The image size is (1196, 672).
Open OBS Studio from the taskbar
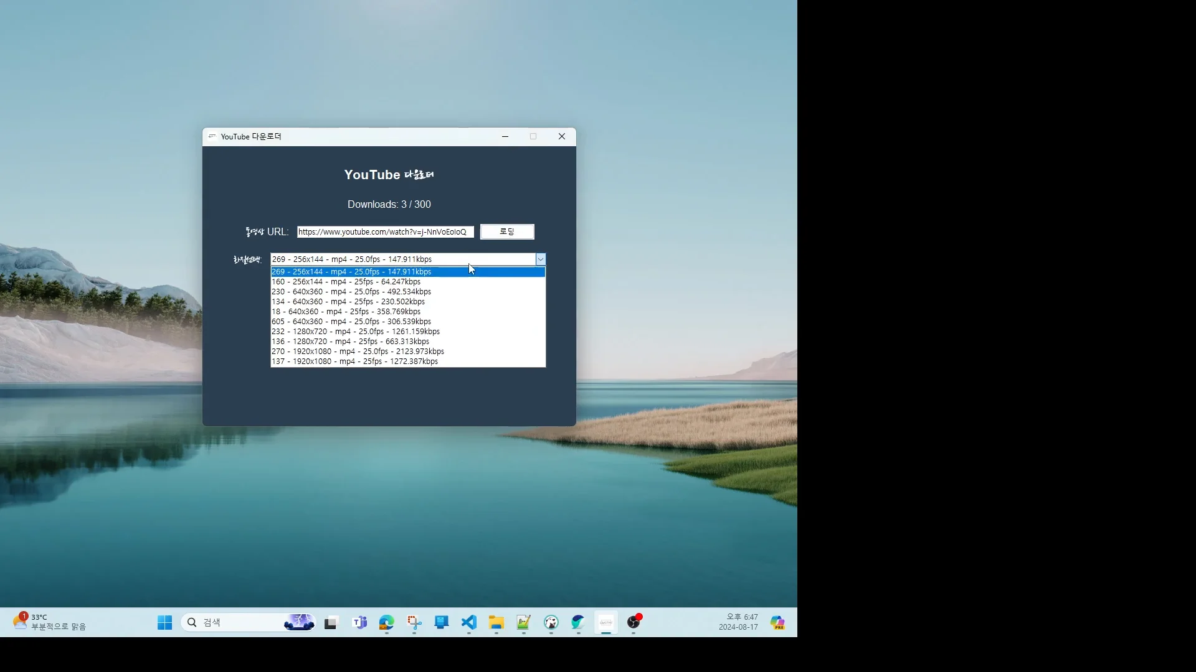pos(634,622)
